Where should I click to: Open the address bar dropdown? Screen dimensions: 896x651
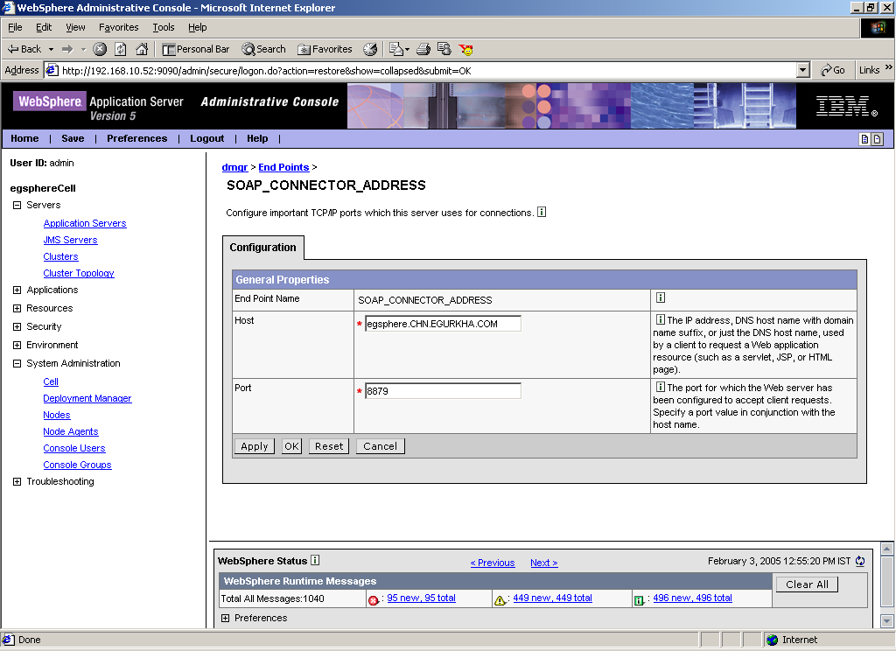pyautogui.click(x=803, y=70)
